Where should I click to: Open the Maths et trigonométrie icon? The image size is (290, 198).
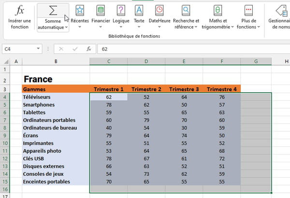(x=217, y=10)
